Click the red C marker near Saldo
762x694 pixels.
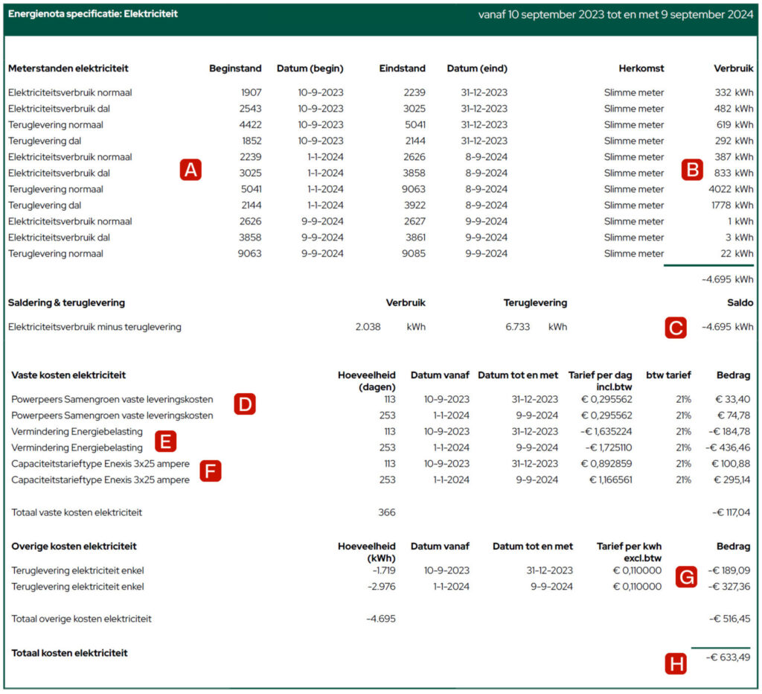click(675, 327)
